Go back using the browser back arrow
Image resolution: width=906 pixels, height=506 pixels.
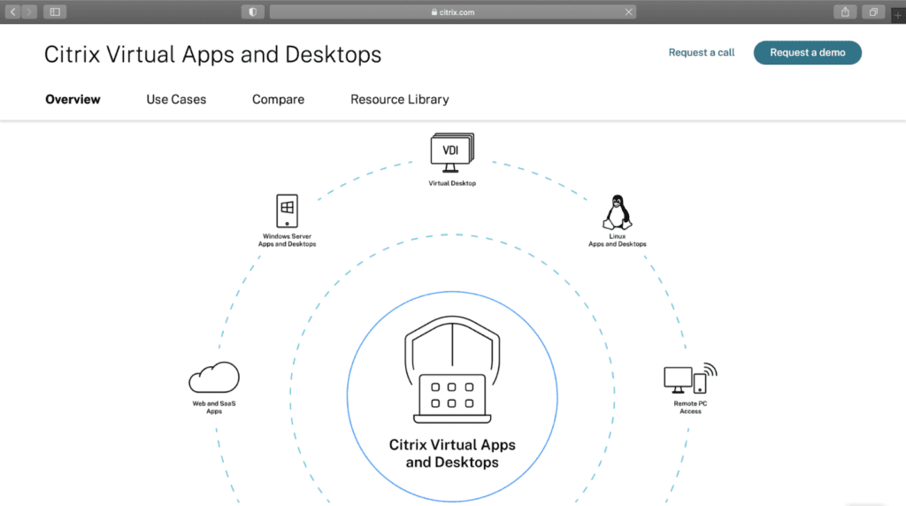tap(13, 11)
